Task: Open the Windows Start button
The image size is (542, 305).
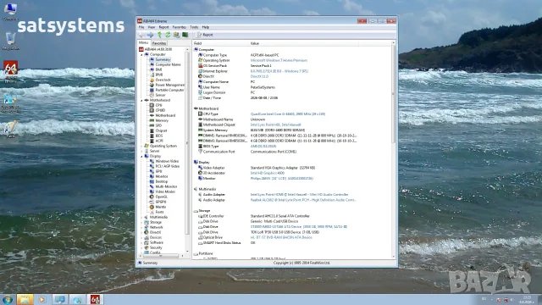Action: tap(7, 299)
